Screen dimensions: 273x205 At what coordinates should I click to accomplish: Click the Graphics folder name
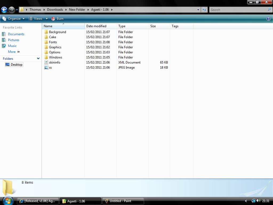(55, 47)
